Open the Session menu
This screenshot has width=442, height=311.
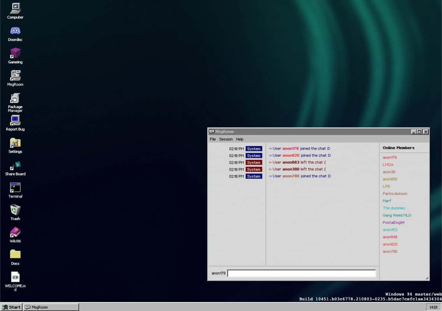point(226,139)
